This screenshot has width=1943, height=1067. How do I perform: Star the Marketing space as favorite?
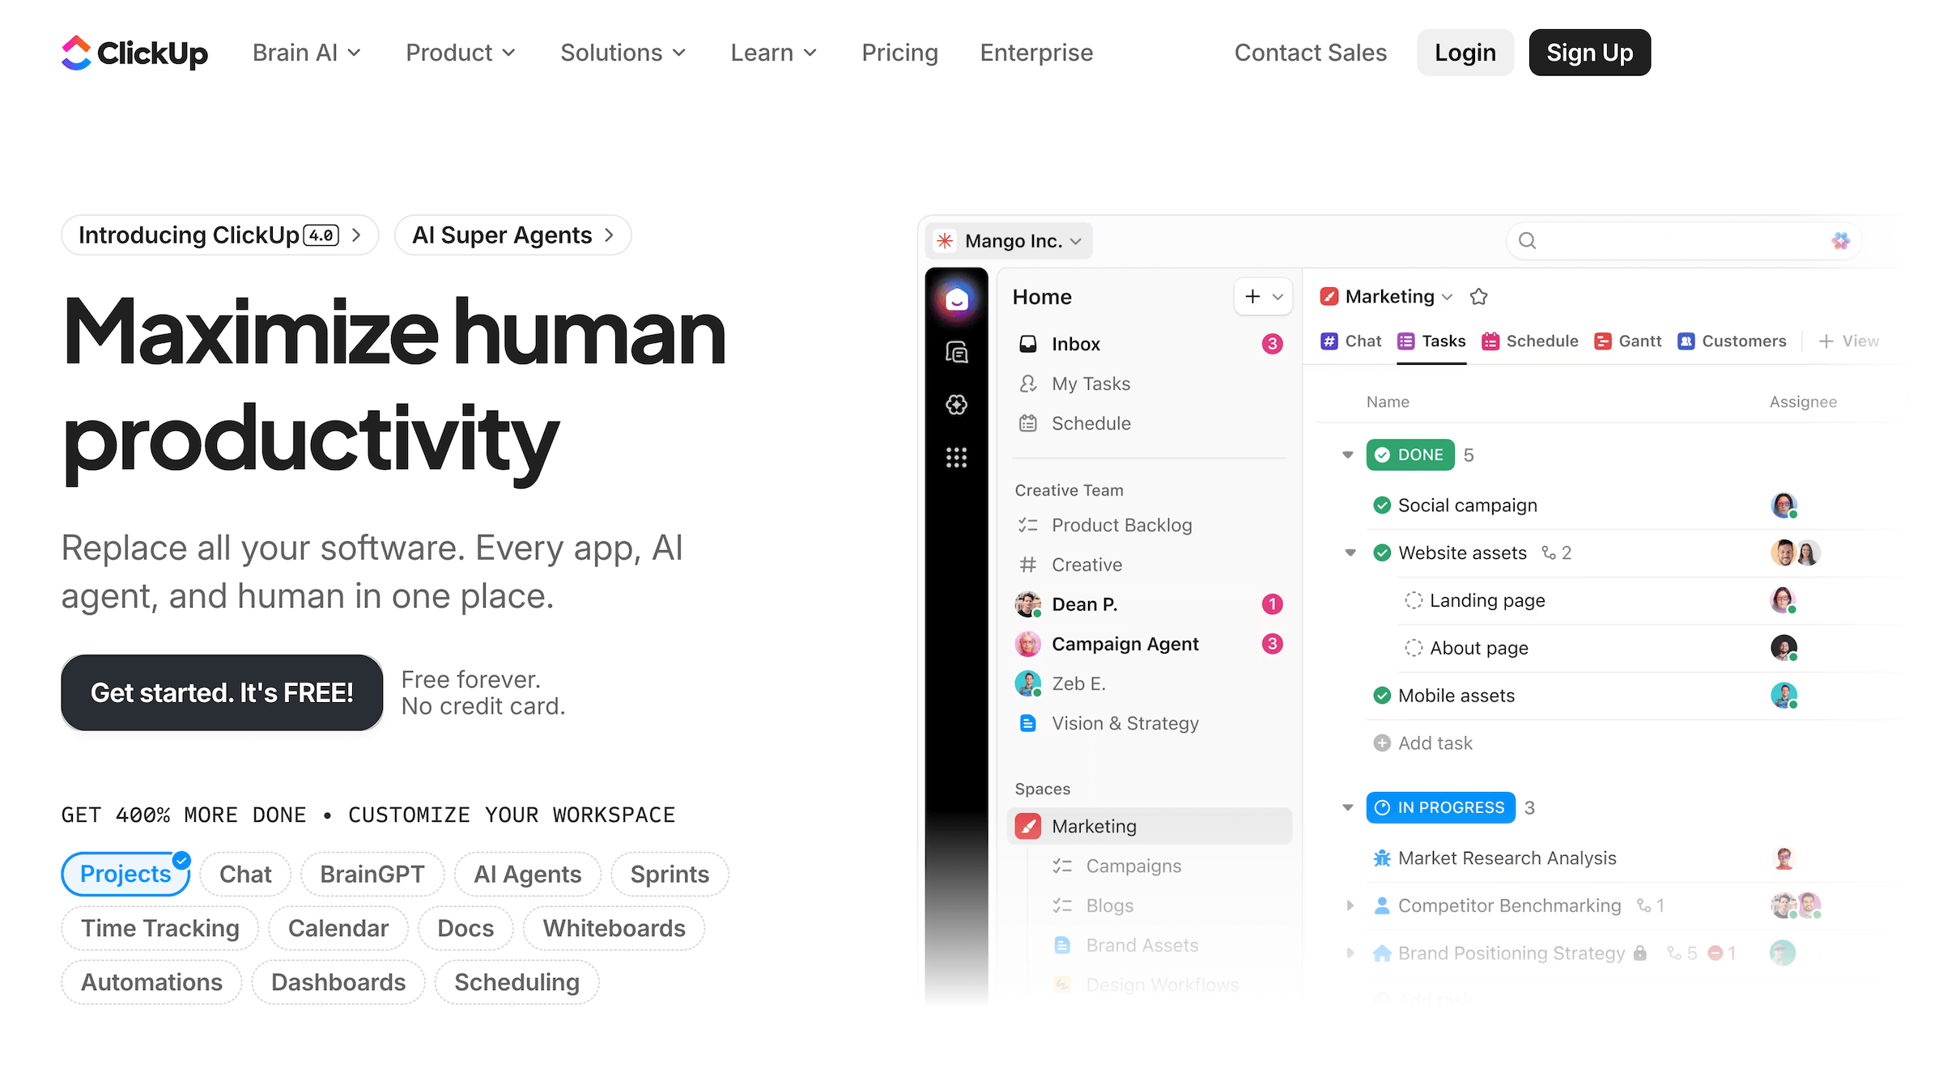tap(1479, 296)
